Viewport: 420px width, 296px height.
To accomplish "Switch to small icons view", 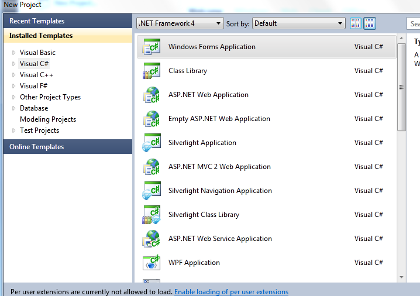I will click(356, 23).
